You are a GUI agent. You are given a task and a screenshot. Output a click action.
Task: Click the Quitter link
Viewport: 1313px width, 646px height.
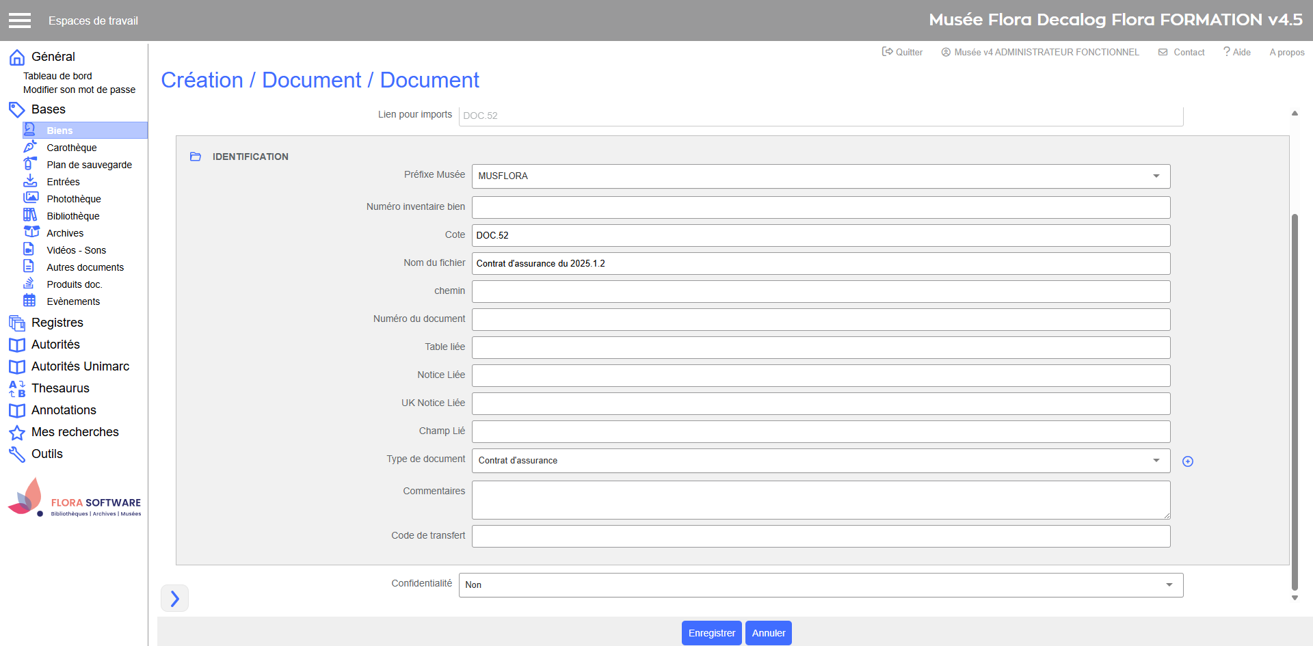tap(903, 52)
